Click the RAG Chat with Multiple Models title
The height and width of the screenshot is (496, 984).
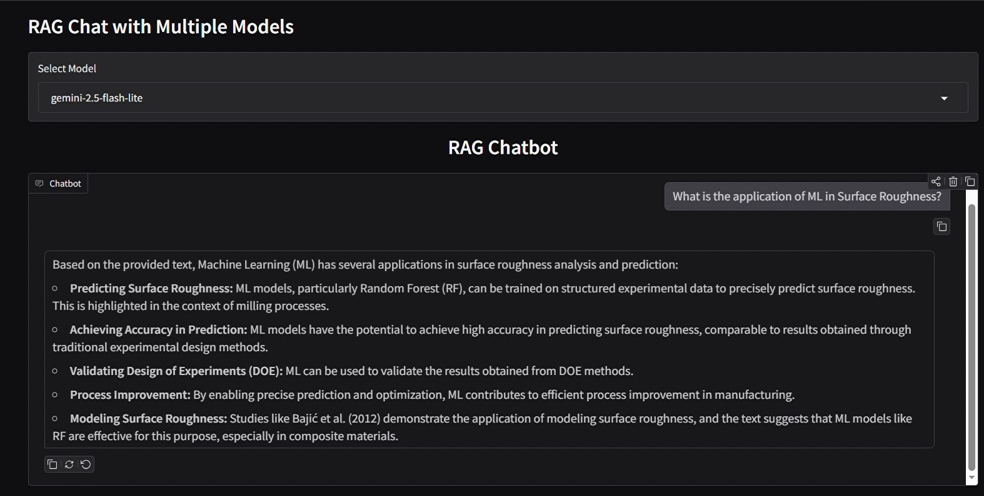coord(160,26)
